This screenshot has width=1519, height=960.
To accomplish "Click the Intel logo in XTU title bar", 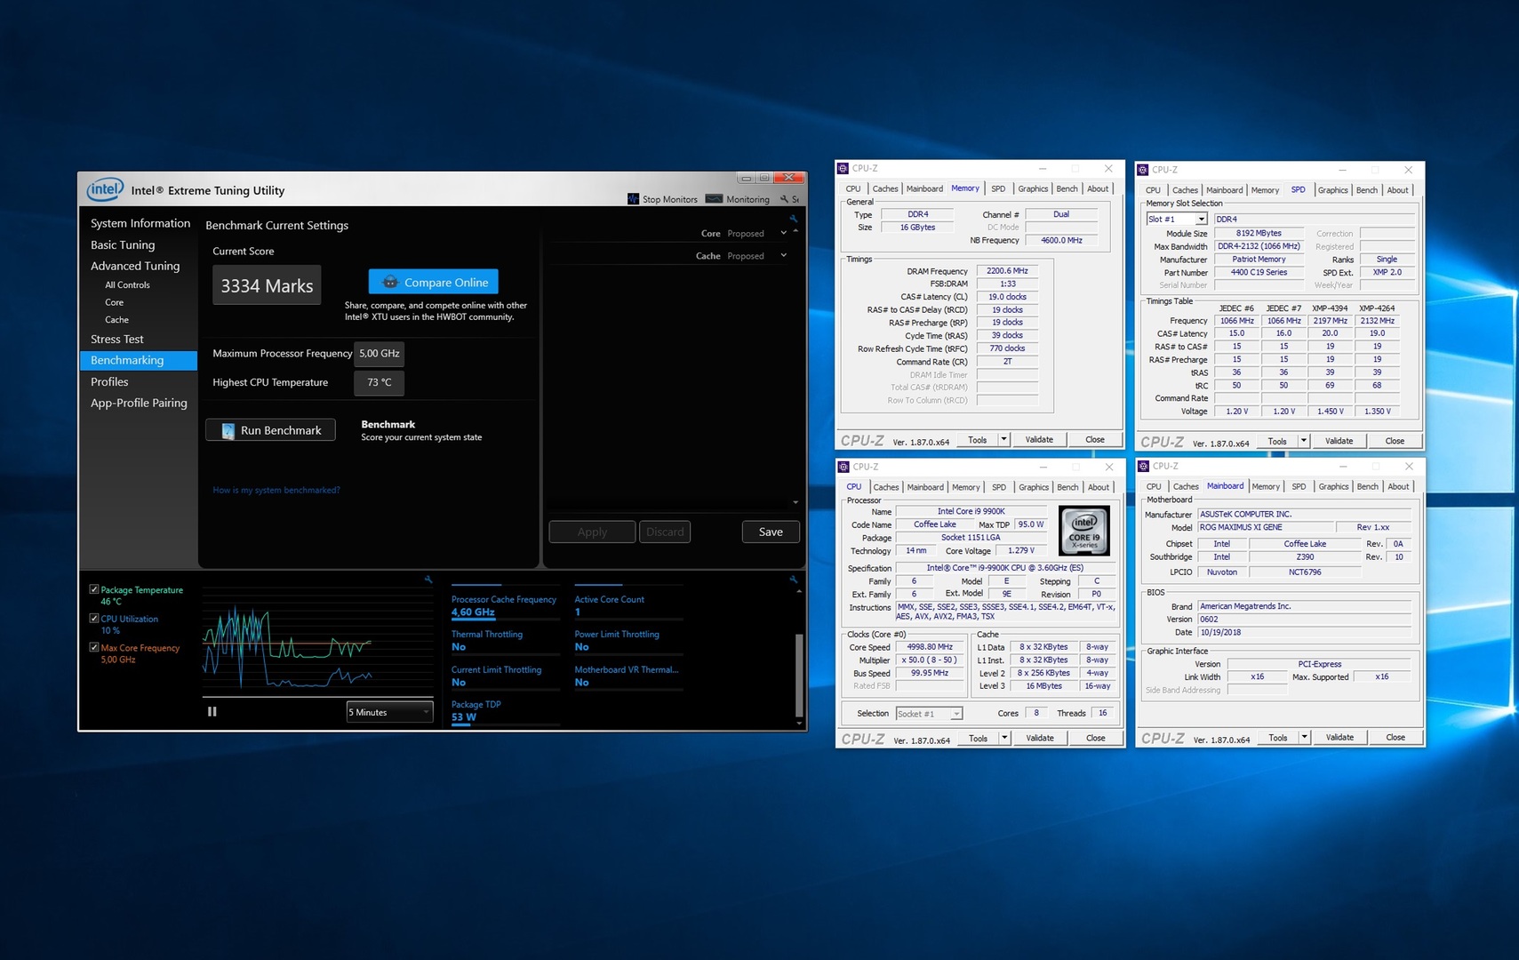I will (105, 189).
